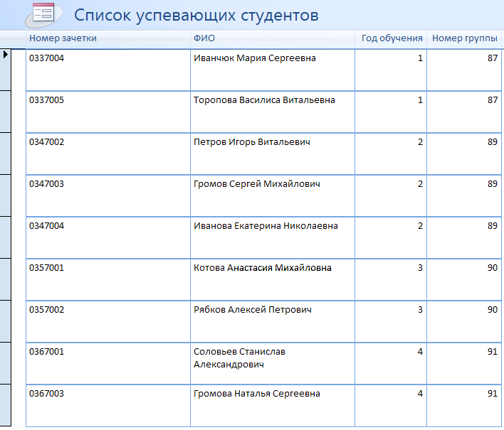Click year of study for Громов Сергей
The image size is (504, 430).
pos(391,195)
